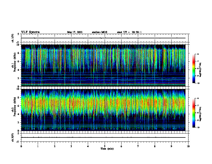The width and height of the screenshot is (212, 164).
Task: Click the "Time (min)" x-axis label
Action: pos(107,149)
